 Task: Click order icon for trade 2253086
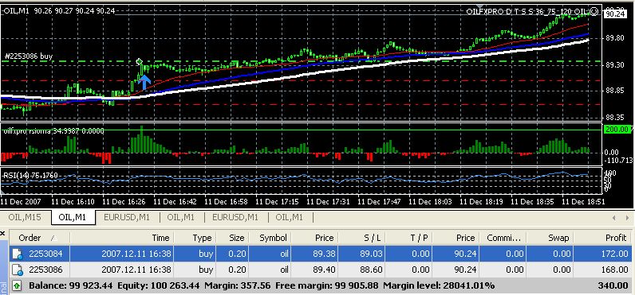coord(18,270)
